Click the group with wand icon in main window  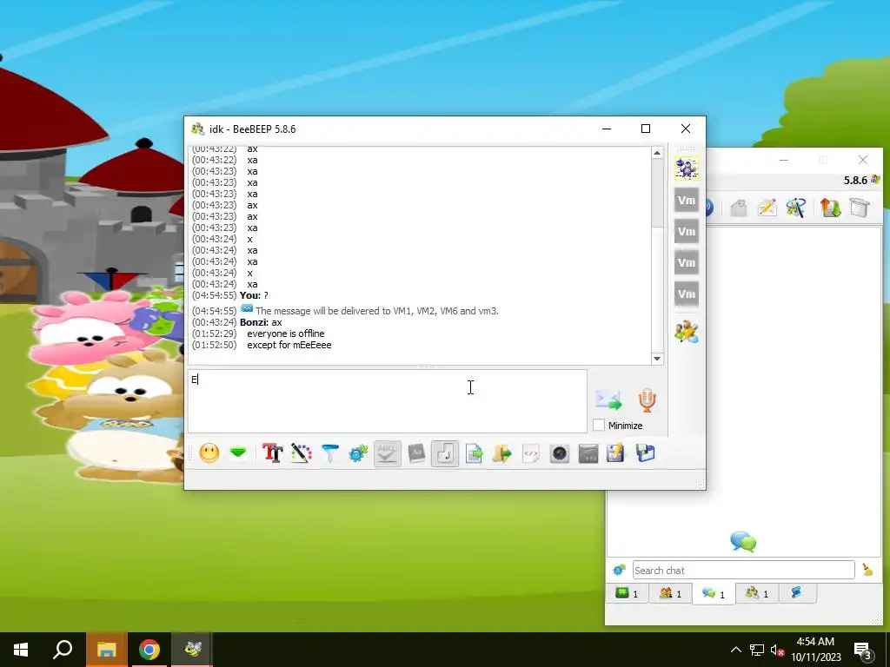pos(796,208)
